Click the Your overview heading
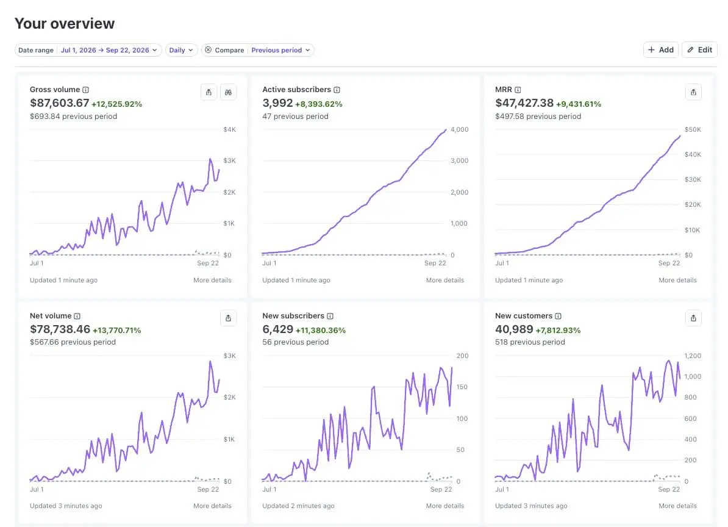Screen dimensions: 728x527 pos(65,24)
